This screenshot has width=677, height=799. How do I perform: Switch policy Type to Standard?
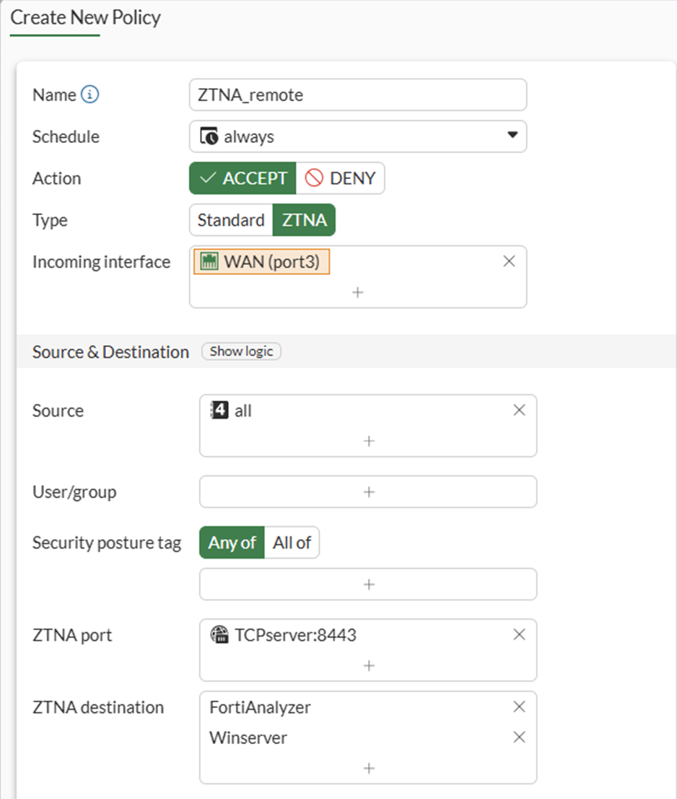231,220
